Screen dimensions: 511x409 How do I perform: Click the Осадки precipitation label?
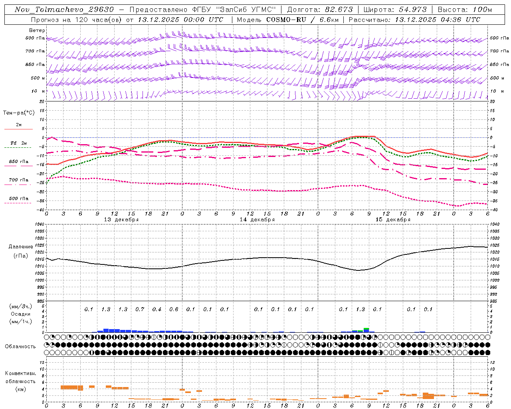click(21, 314)
